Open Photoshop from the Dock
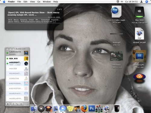The width and height of the screenshot is (151, 113). click(92, 108)
